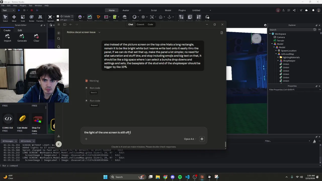322x181 pixels.
Task: Select Terrain in the Explorer tree
Action: 280,40
